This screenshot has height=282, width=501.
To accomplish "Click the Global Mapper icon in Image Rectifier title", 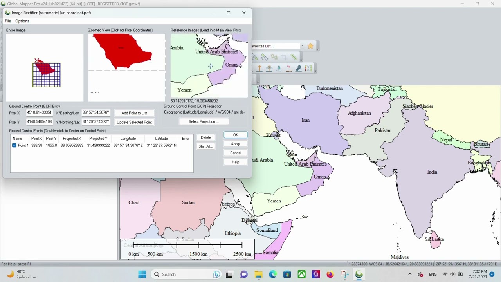I will coord(8,13).
